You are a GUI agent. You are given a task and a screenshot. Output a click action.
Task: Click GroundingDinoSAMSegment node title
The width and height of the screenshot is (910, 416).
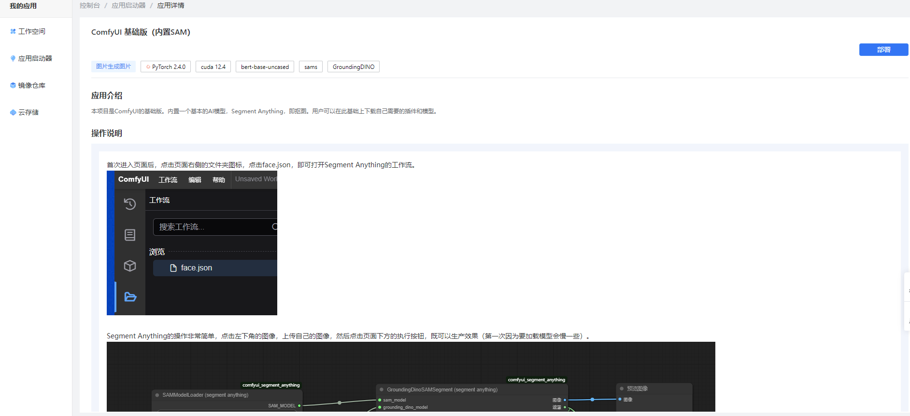click(x=442, y=389)
